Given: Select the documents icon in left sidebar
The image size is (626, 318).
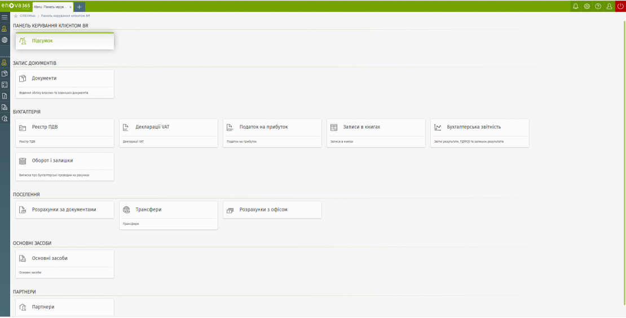Looking at the screenshot, I should [5, 73].
